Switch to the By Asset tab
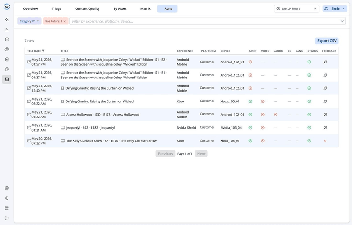Image resolution: width=352 pixels, height=225 pixels. pyautogui.click(x=120, y=8)
